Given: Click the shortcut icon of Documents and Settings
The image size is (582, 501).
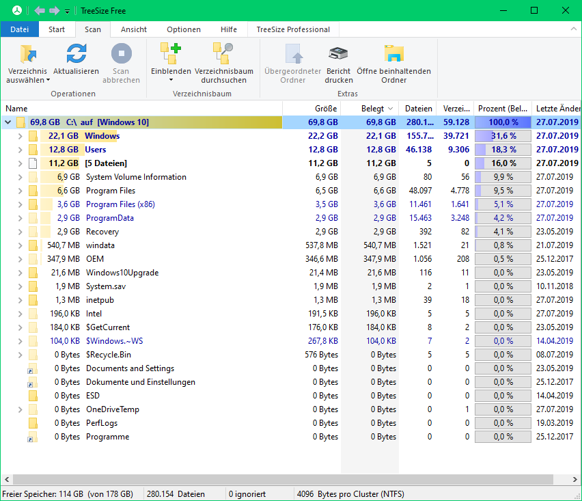Looking at the screenshot, I should 33,368.
